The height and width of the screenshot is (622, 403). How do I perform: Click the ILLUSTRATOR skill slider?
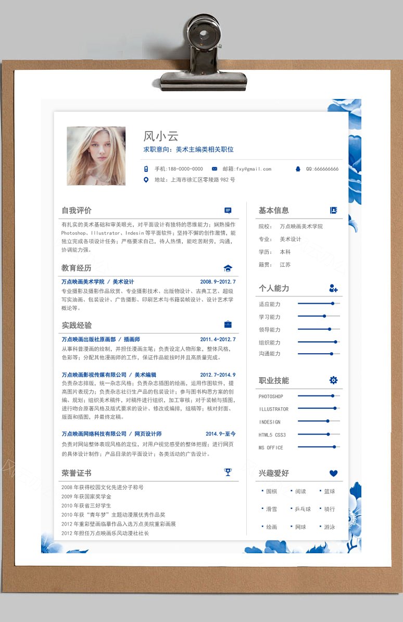319,408
